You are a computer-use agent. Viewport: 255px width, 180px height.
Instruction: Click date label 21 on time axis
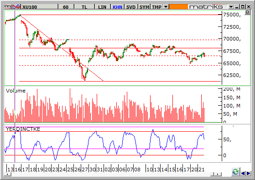(201, 170)
